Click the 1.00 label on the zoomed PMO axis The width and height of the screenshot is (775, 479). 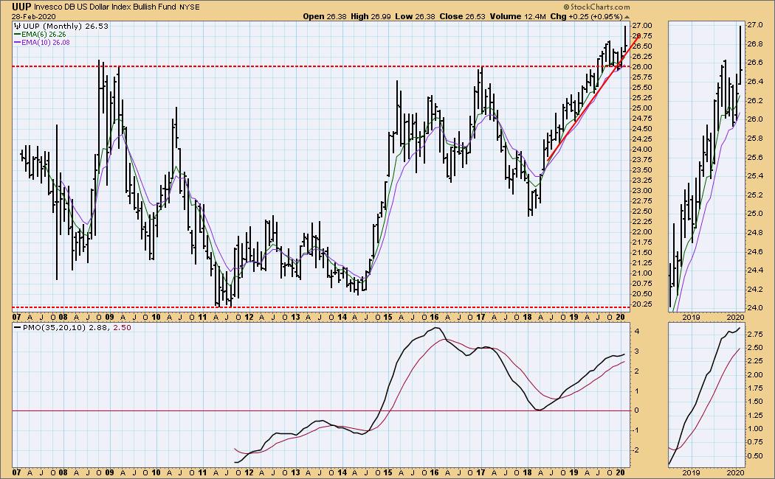point(755,429)
